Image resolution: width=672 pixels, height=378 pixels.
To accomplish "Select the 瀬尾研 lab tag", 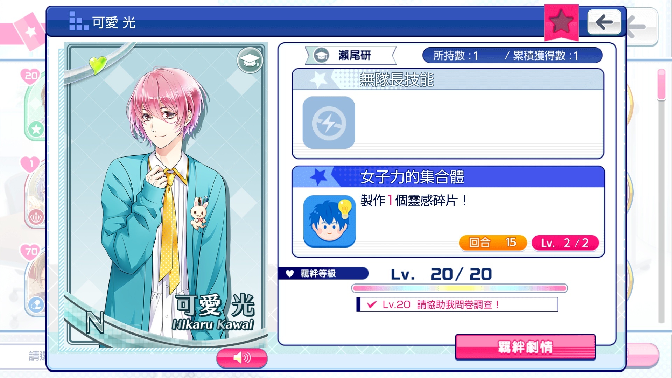I will click(x=350, y=55).
